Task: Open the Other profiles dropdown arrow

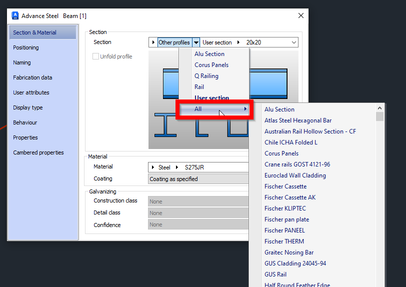Action: click(x=196, y=42)
